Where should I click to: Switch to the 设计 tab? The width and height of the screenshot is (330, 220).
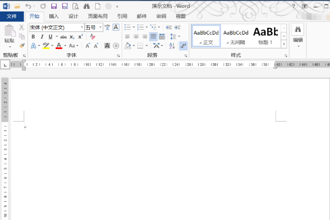pyautogui.click(x=73, y=16)
